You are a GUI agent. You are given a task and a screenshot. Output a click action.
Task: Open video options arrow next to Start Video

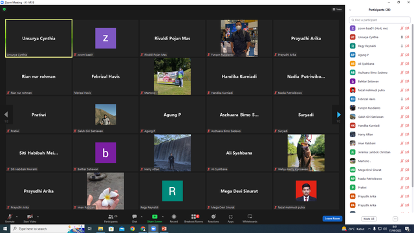(38, 217)
